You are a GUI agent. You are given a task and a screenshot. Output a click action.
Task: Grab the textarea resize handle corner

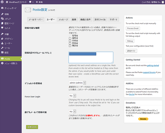(112, 62)
